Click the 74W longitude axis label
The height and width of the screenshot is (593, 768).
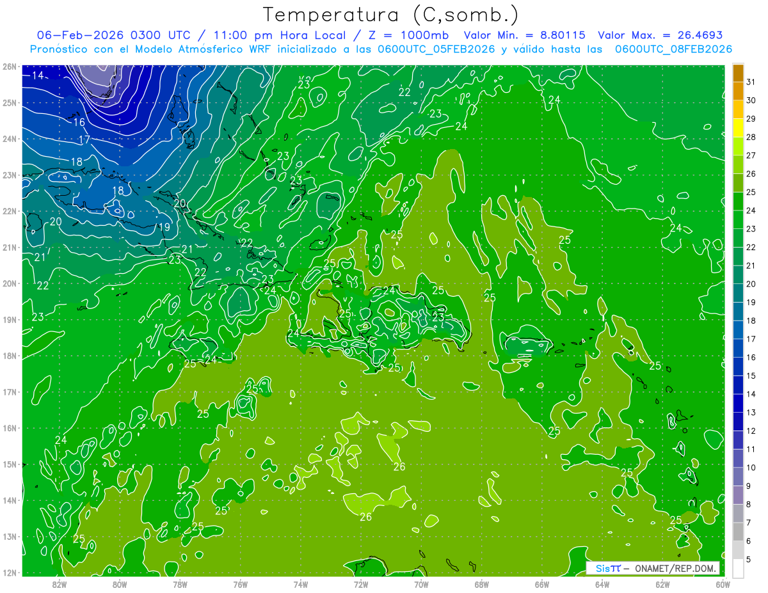pyautogui.click(x=300, y=584)
